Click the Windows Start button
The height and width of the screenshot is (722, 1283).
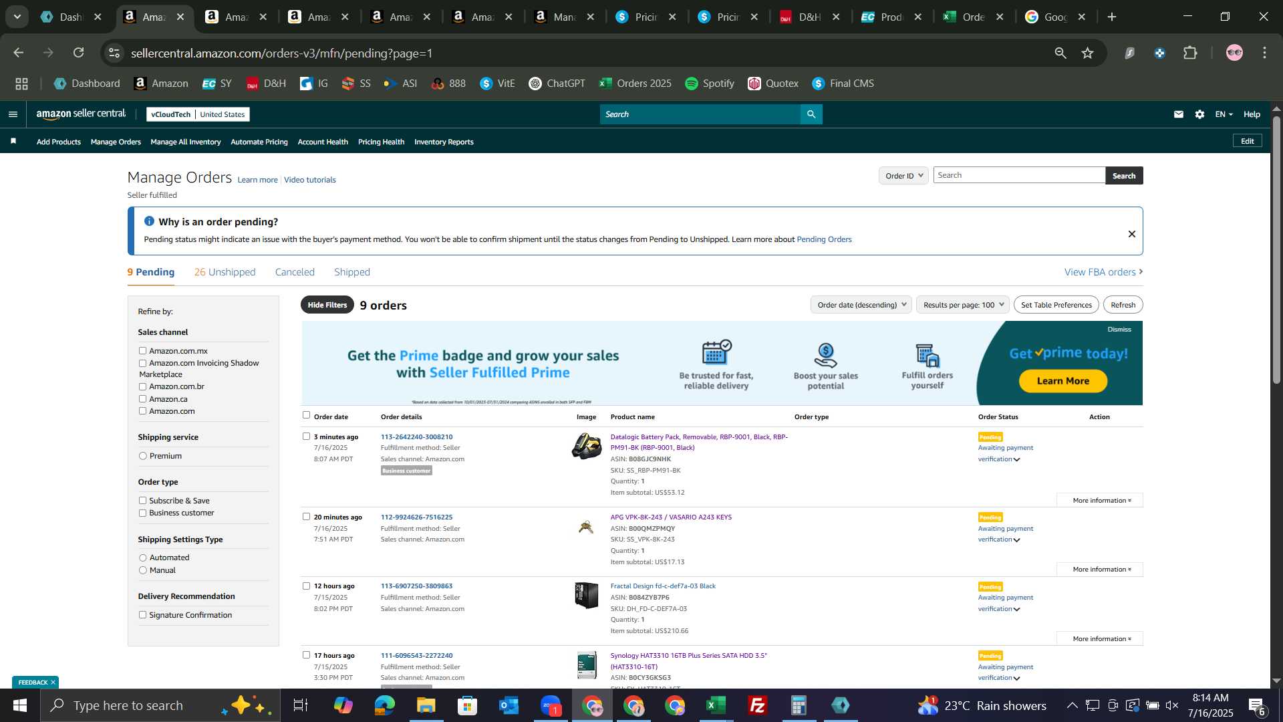coord(20,705)
